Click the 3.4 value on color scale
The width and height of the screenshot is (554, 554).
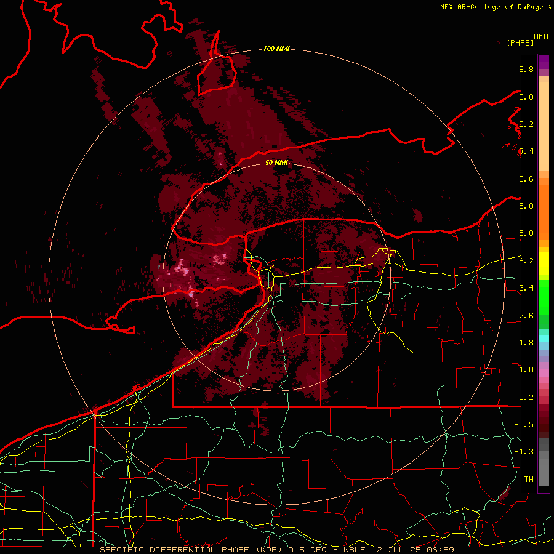(526, 288)
